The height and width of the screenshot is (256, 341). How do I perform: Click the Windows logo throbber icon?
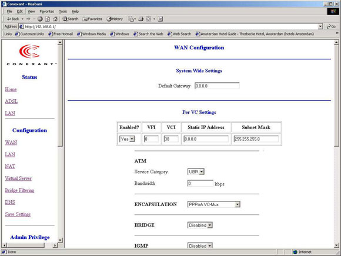333,11
